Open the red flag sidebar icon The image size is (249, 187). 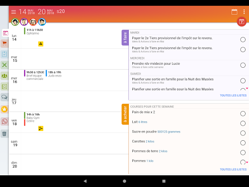tap(4, 43)
